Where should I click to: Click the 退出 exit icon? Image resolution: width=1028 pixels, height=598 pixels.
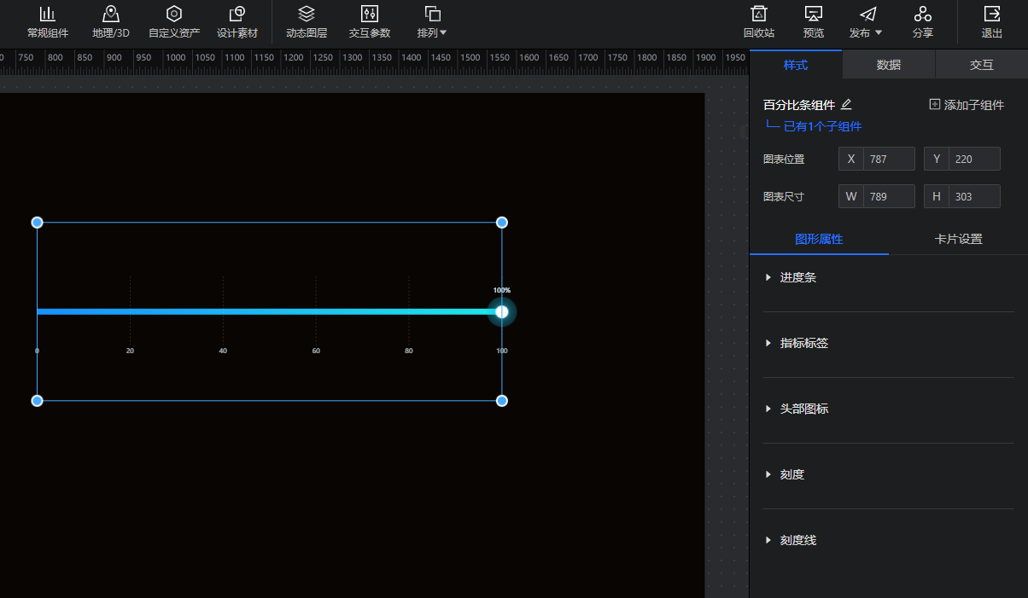point(991,15)
